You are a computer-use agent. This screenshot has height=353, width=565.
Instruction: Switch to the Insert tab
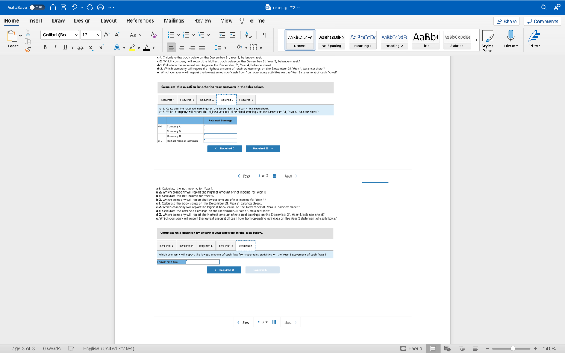tap(35, 20)
